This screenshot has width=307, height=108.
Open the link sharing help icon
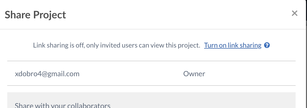[x=267, y=45]
